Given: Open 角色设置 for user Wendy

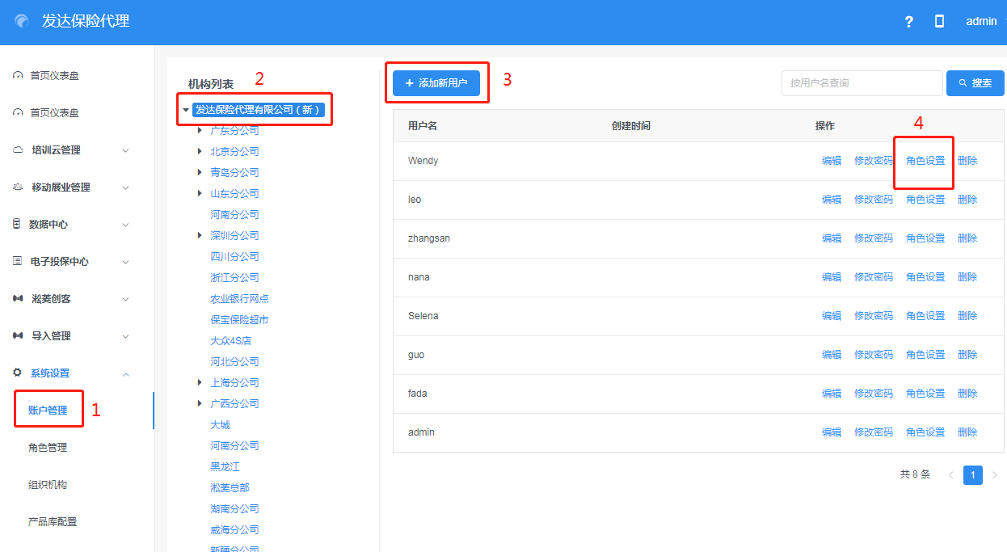Looking at the screenshot, I should (x=925, y=161).
